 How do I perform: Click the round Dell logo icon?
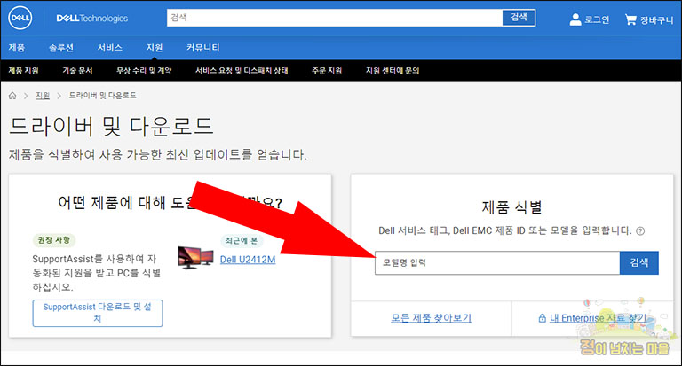(x=20, y=19)
